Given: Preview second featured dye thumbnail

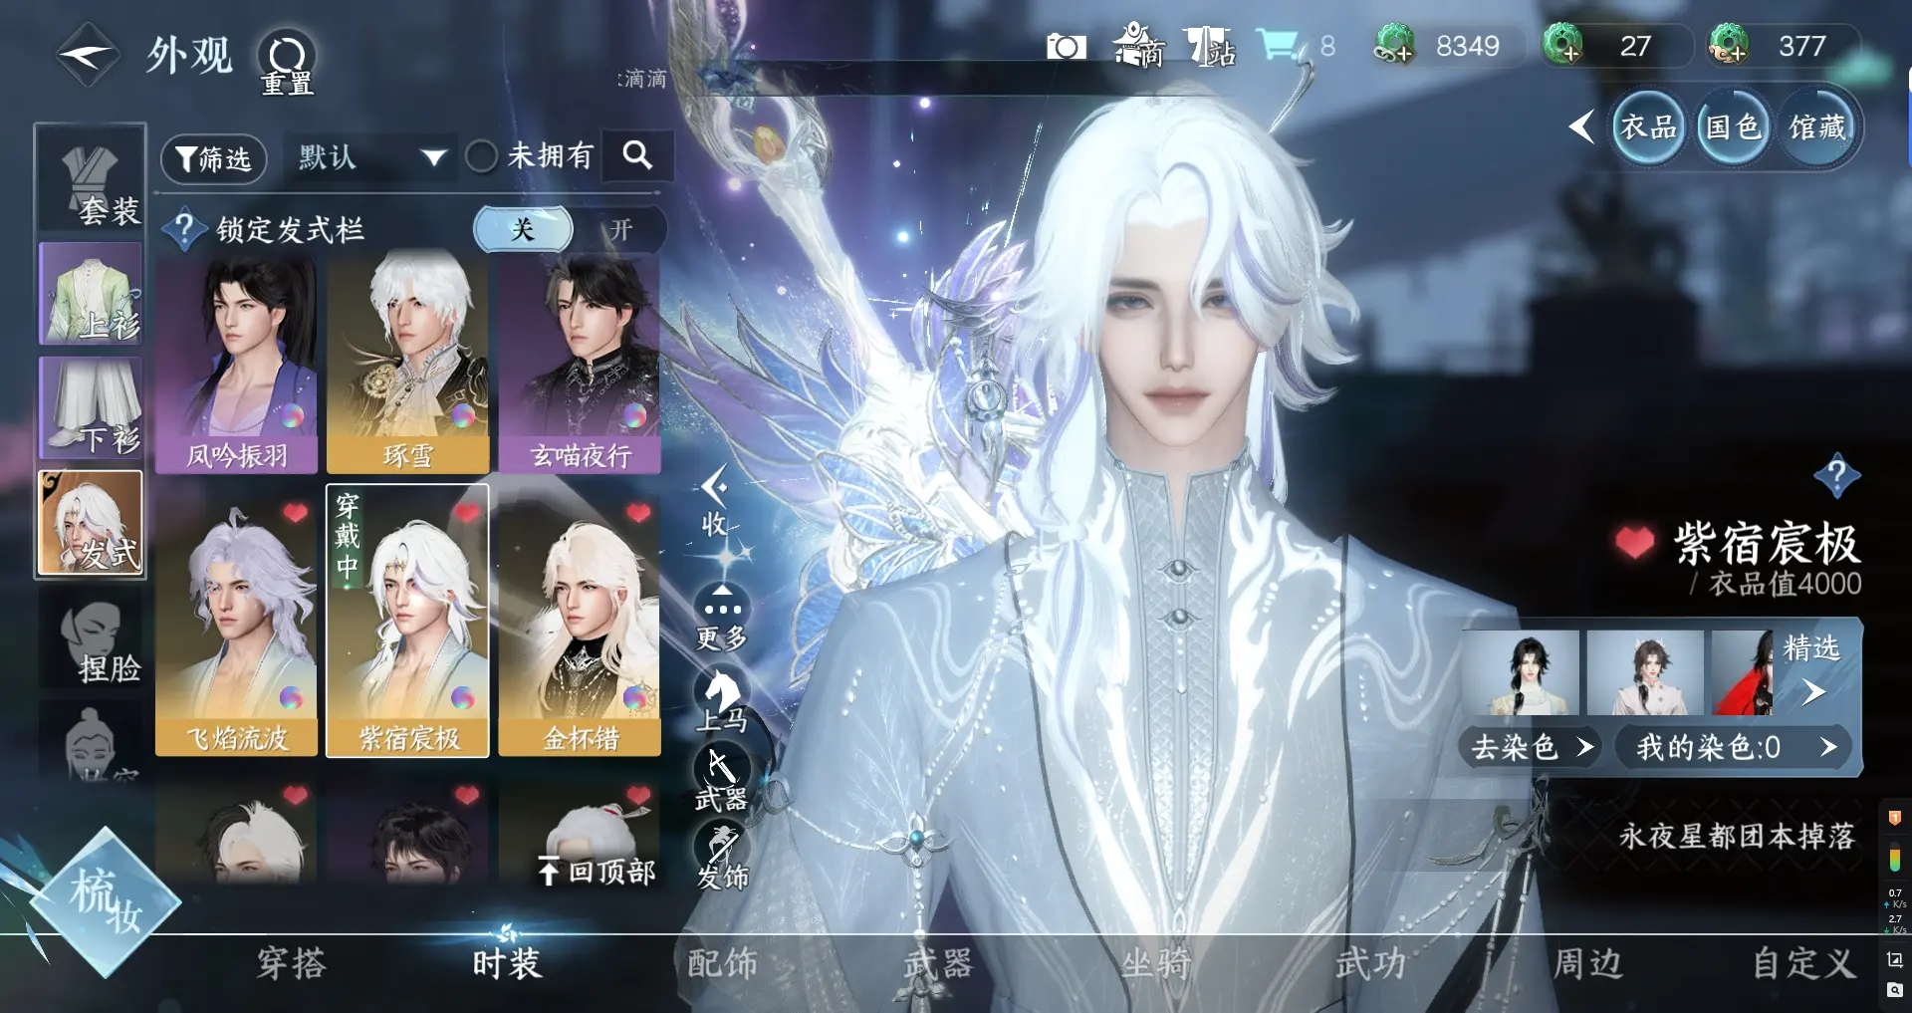Looking at the screenshot, I should pos(1644,672).
